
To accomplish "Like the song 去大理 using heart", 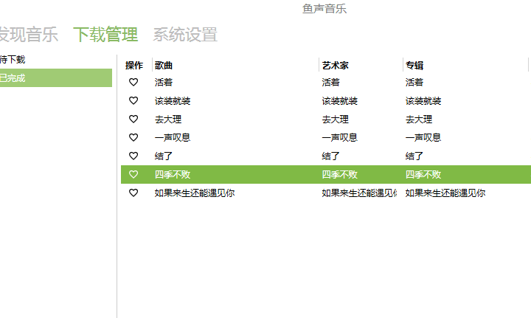I will (x=133, y=120).
